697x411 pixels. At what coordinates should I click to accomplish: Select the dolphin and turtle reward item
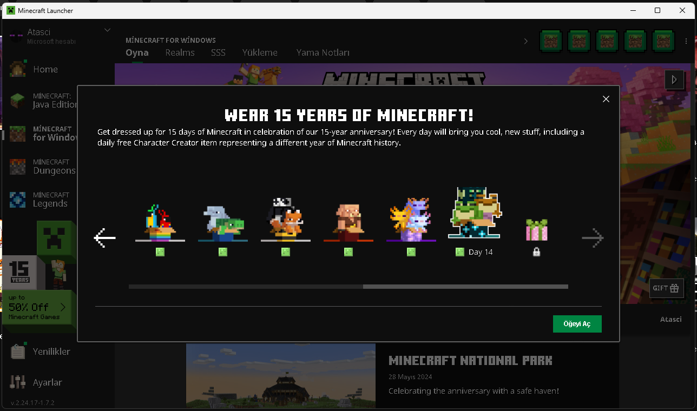(223, 222)
